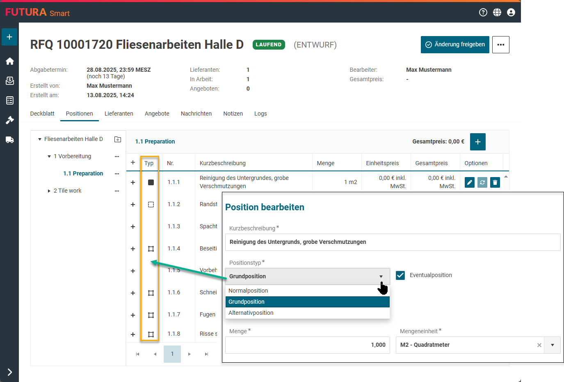Toggle the type icon of row 1.1.4
This screenshot has width=564, height=382.
(151, 249)
